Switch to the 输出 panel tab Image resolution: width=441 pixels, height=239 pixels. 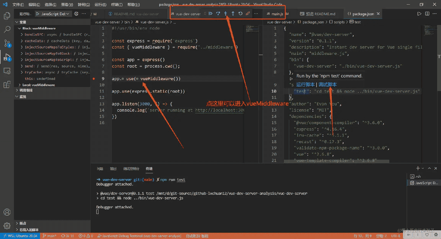click(x=113, y=169)
